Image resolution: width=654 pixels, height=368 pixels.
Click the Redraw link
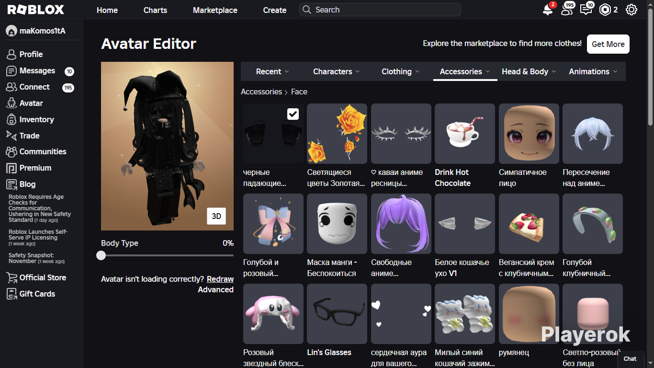coord(220,279)
